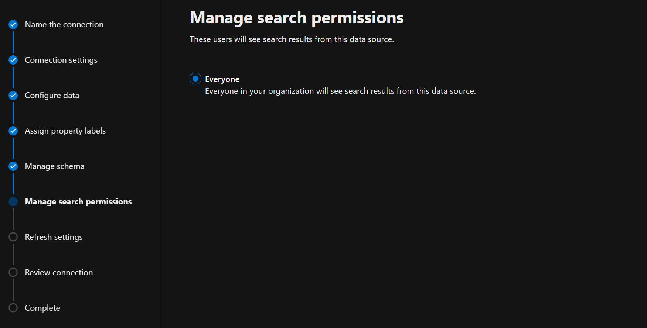Click the checkmark icon beside Name the connection
The width and height of the screenshot is (647, 328).
(13, 25)
